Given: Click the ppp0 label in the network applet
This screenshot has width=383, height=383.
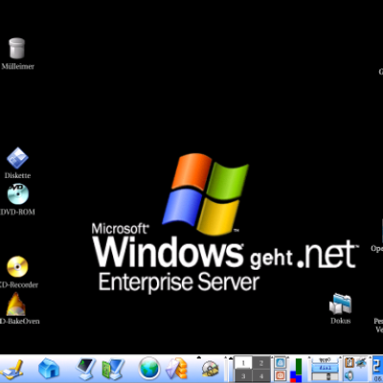Looking at the screenshot, I should [325, 360].
